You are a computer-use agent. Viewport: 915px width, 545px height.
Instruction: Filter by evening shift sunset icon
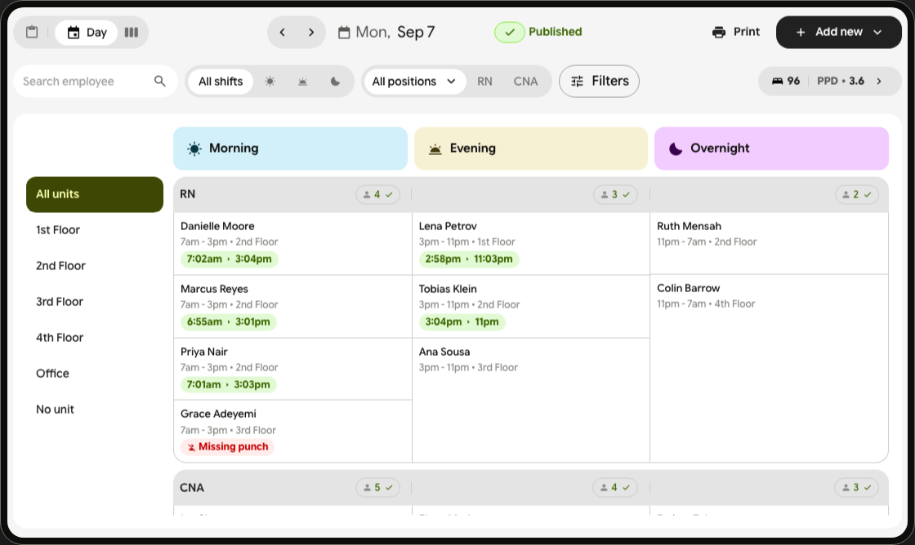(302, 81)
